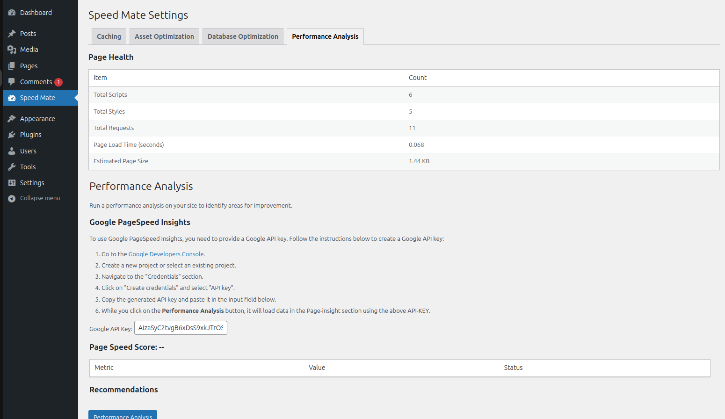This screenshot has width=725, height=419.
Task: Click the Total Requests row label
Action: click(114, 128)
